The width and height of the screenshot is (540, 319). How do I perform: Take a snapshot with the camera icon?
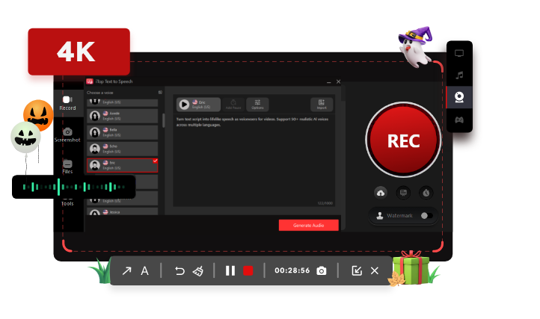click(x=321, y=270)
